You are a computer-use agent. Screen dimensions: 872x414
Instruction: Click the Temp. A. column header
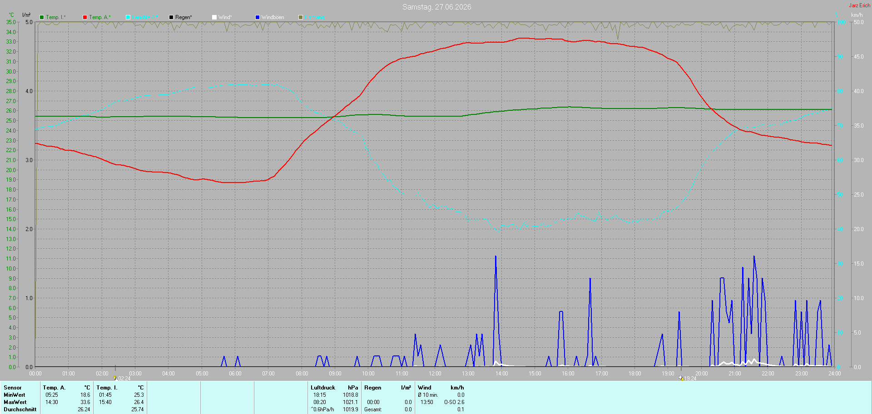tap(54, 388)
